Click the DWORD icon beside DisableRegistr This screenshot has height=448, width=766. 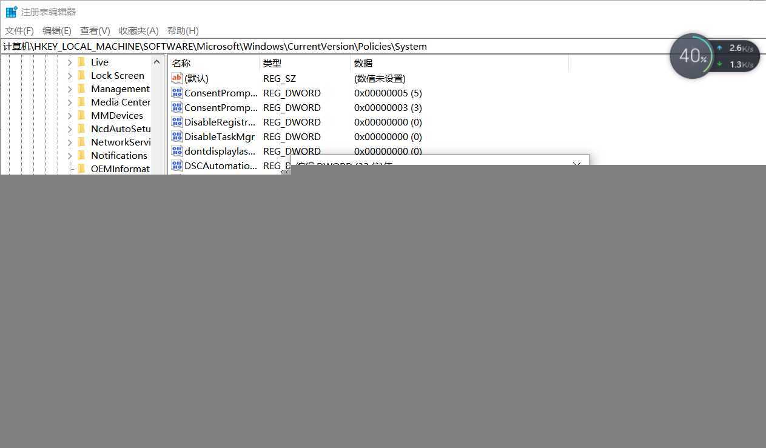[x=177, y=122]
